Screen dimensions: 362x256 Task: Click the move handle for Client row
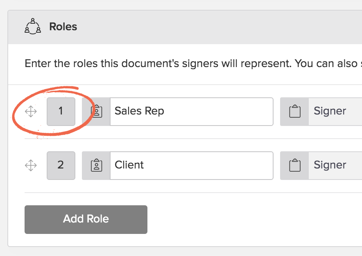31,166
